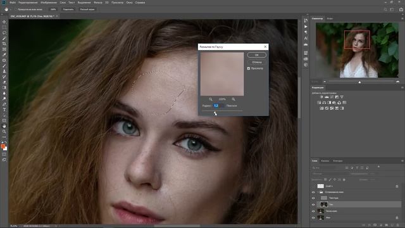
Task: Click Navigator zoom slider handle
Action: point(359,82)
